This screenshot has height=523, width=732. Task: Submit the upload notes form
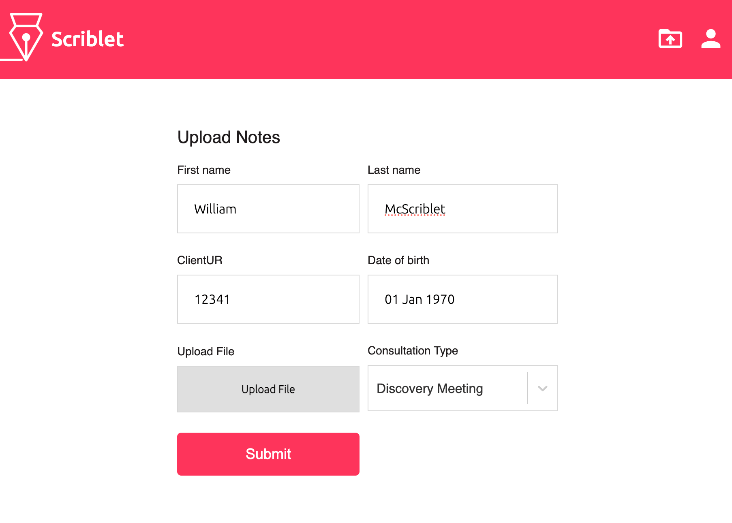coord(268,454)
